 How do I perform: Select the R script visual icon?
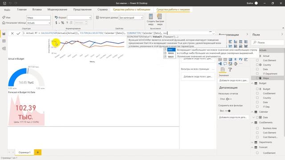pos(236,59)
